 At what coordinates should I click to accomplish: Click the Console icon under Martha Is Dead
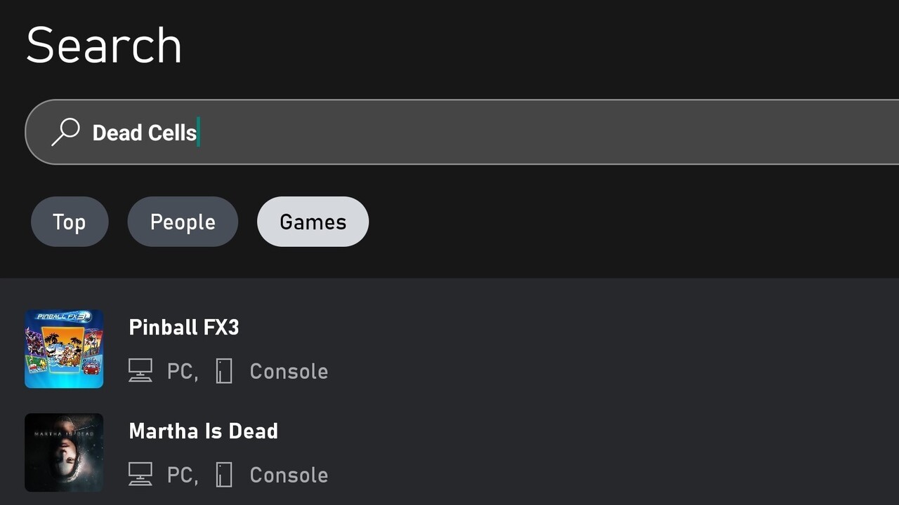pos(224,474)
